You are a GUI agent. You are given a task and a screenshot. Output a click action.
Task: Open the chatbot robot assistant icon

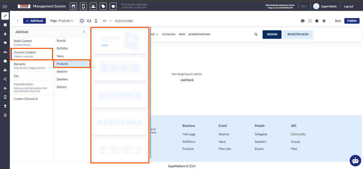[355, 160]
